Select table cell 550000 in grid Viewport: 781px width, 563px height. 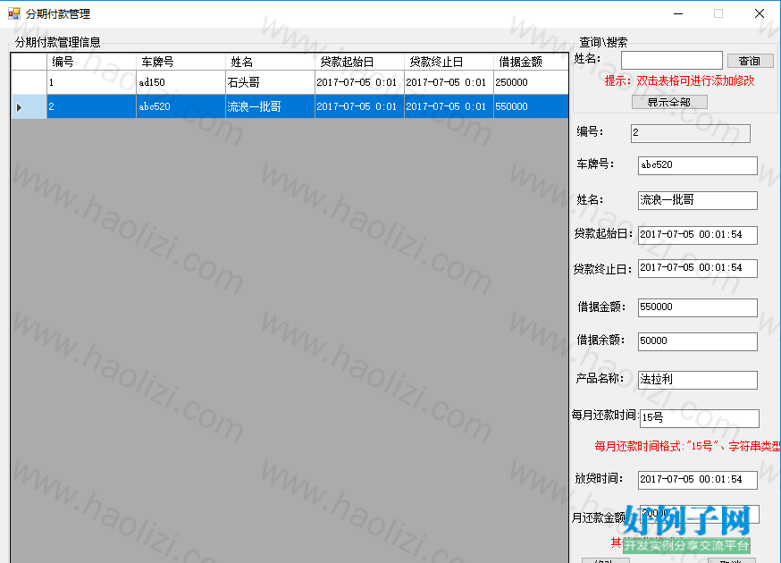point(531,106)
